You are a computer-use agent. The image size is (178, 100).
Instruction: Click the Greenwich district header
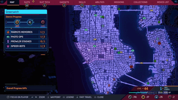[26, 12]
